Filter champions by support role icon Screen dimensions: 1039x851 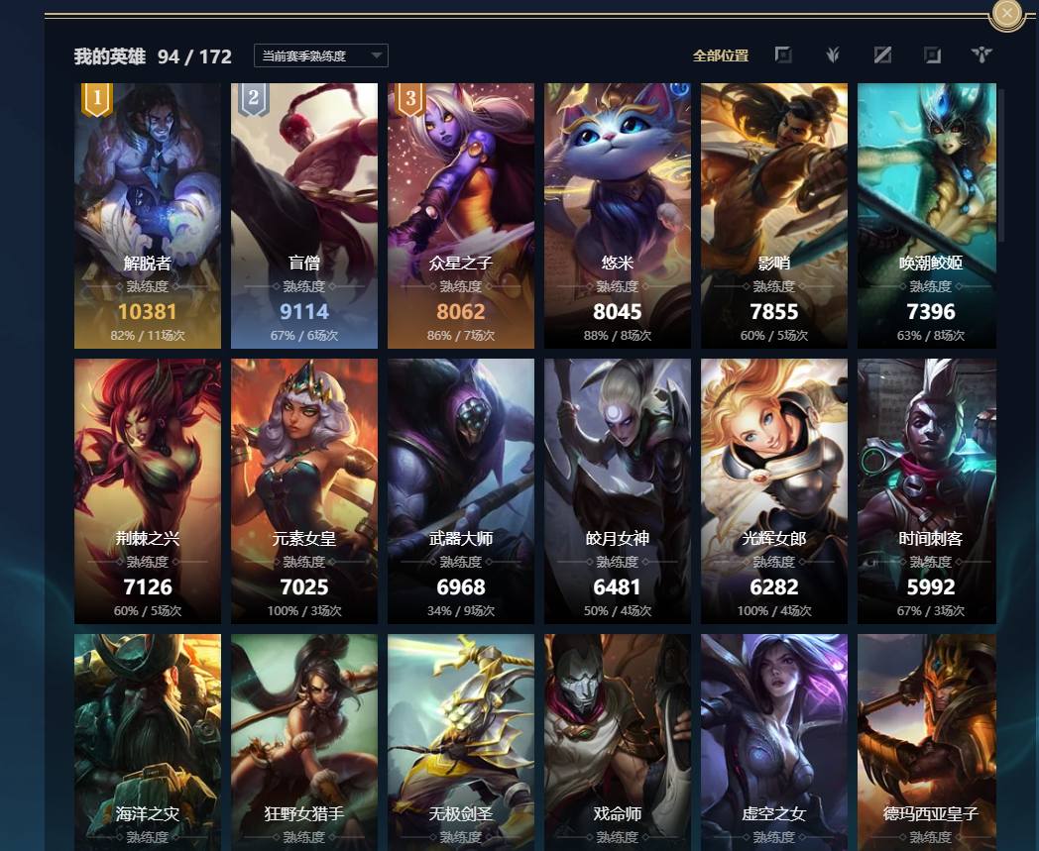[x=981, y=54]
